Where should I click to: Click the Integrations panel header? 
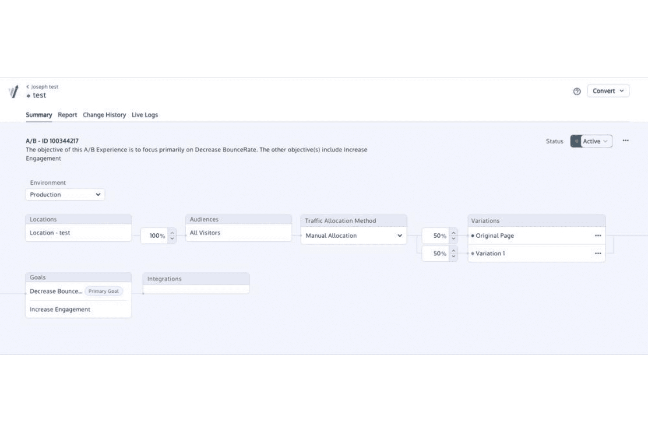point(196,279)
